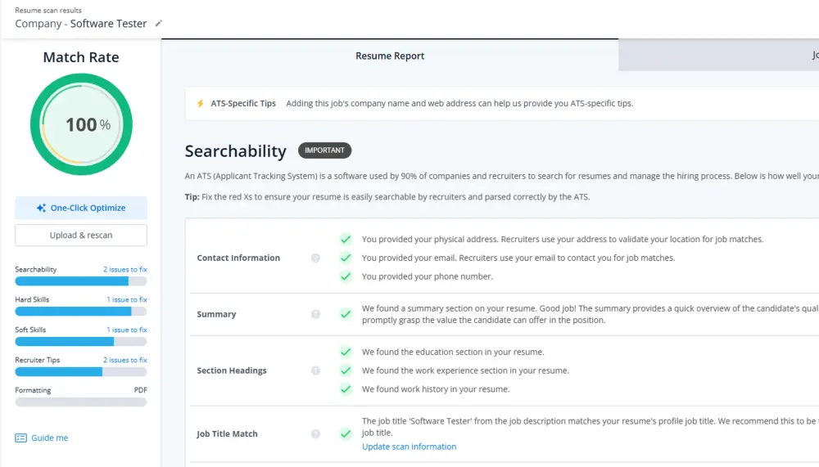This screenshot has height=467, width=819.
Task: Click the pencil edit icon beside Software Tester
Action: tap(159, 24)
